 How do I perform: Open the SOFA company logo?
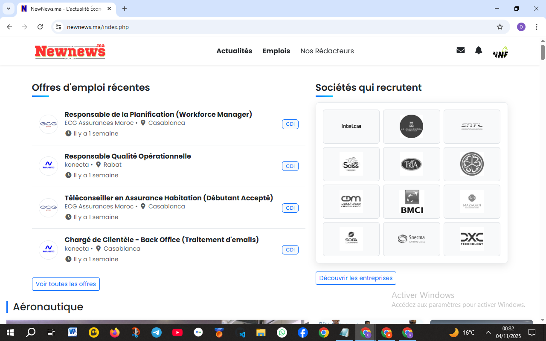pos(351,239)
